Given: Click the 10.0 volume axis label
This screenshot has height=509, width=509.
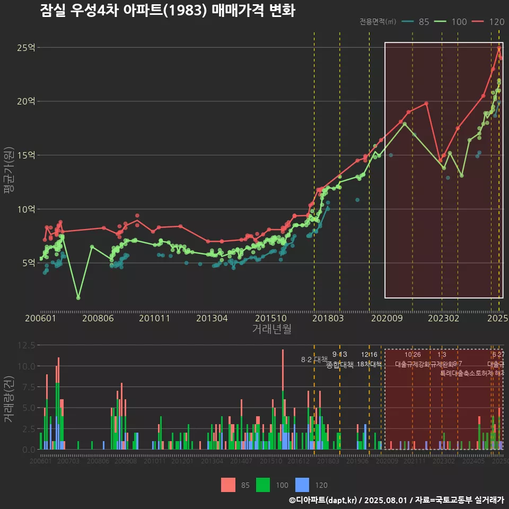Looking at the screenshot, I should pyautogui.click(x=27, y=366).
